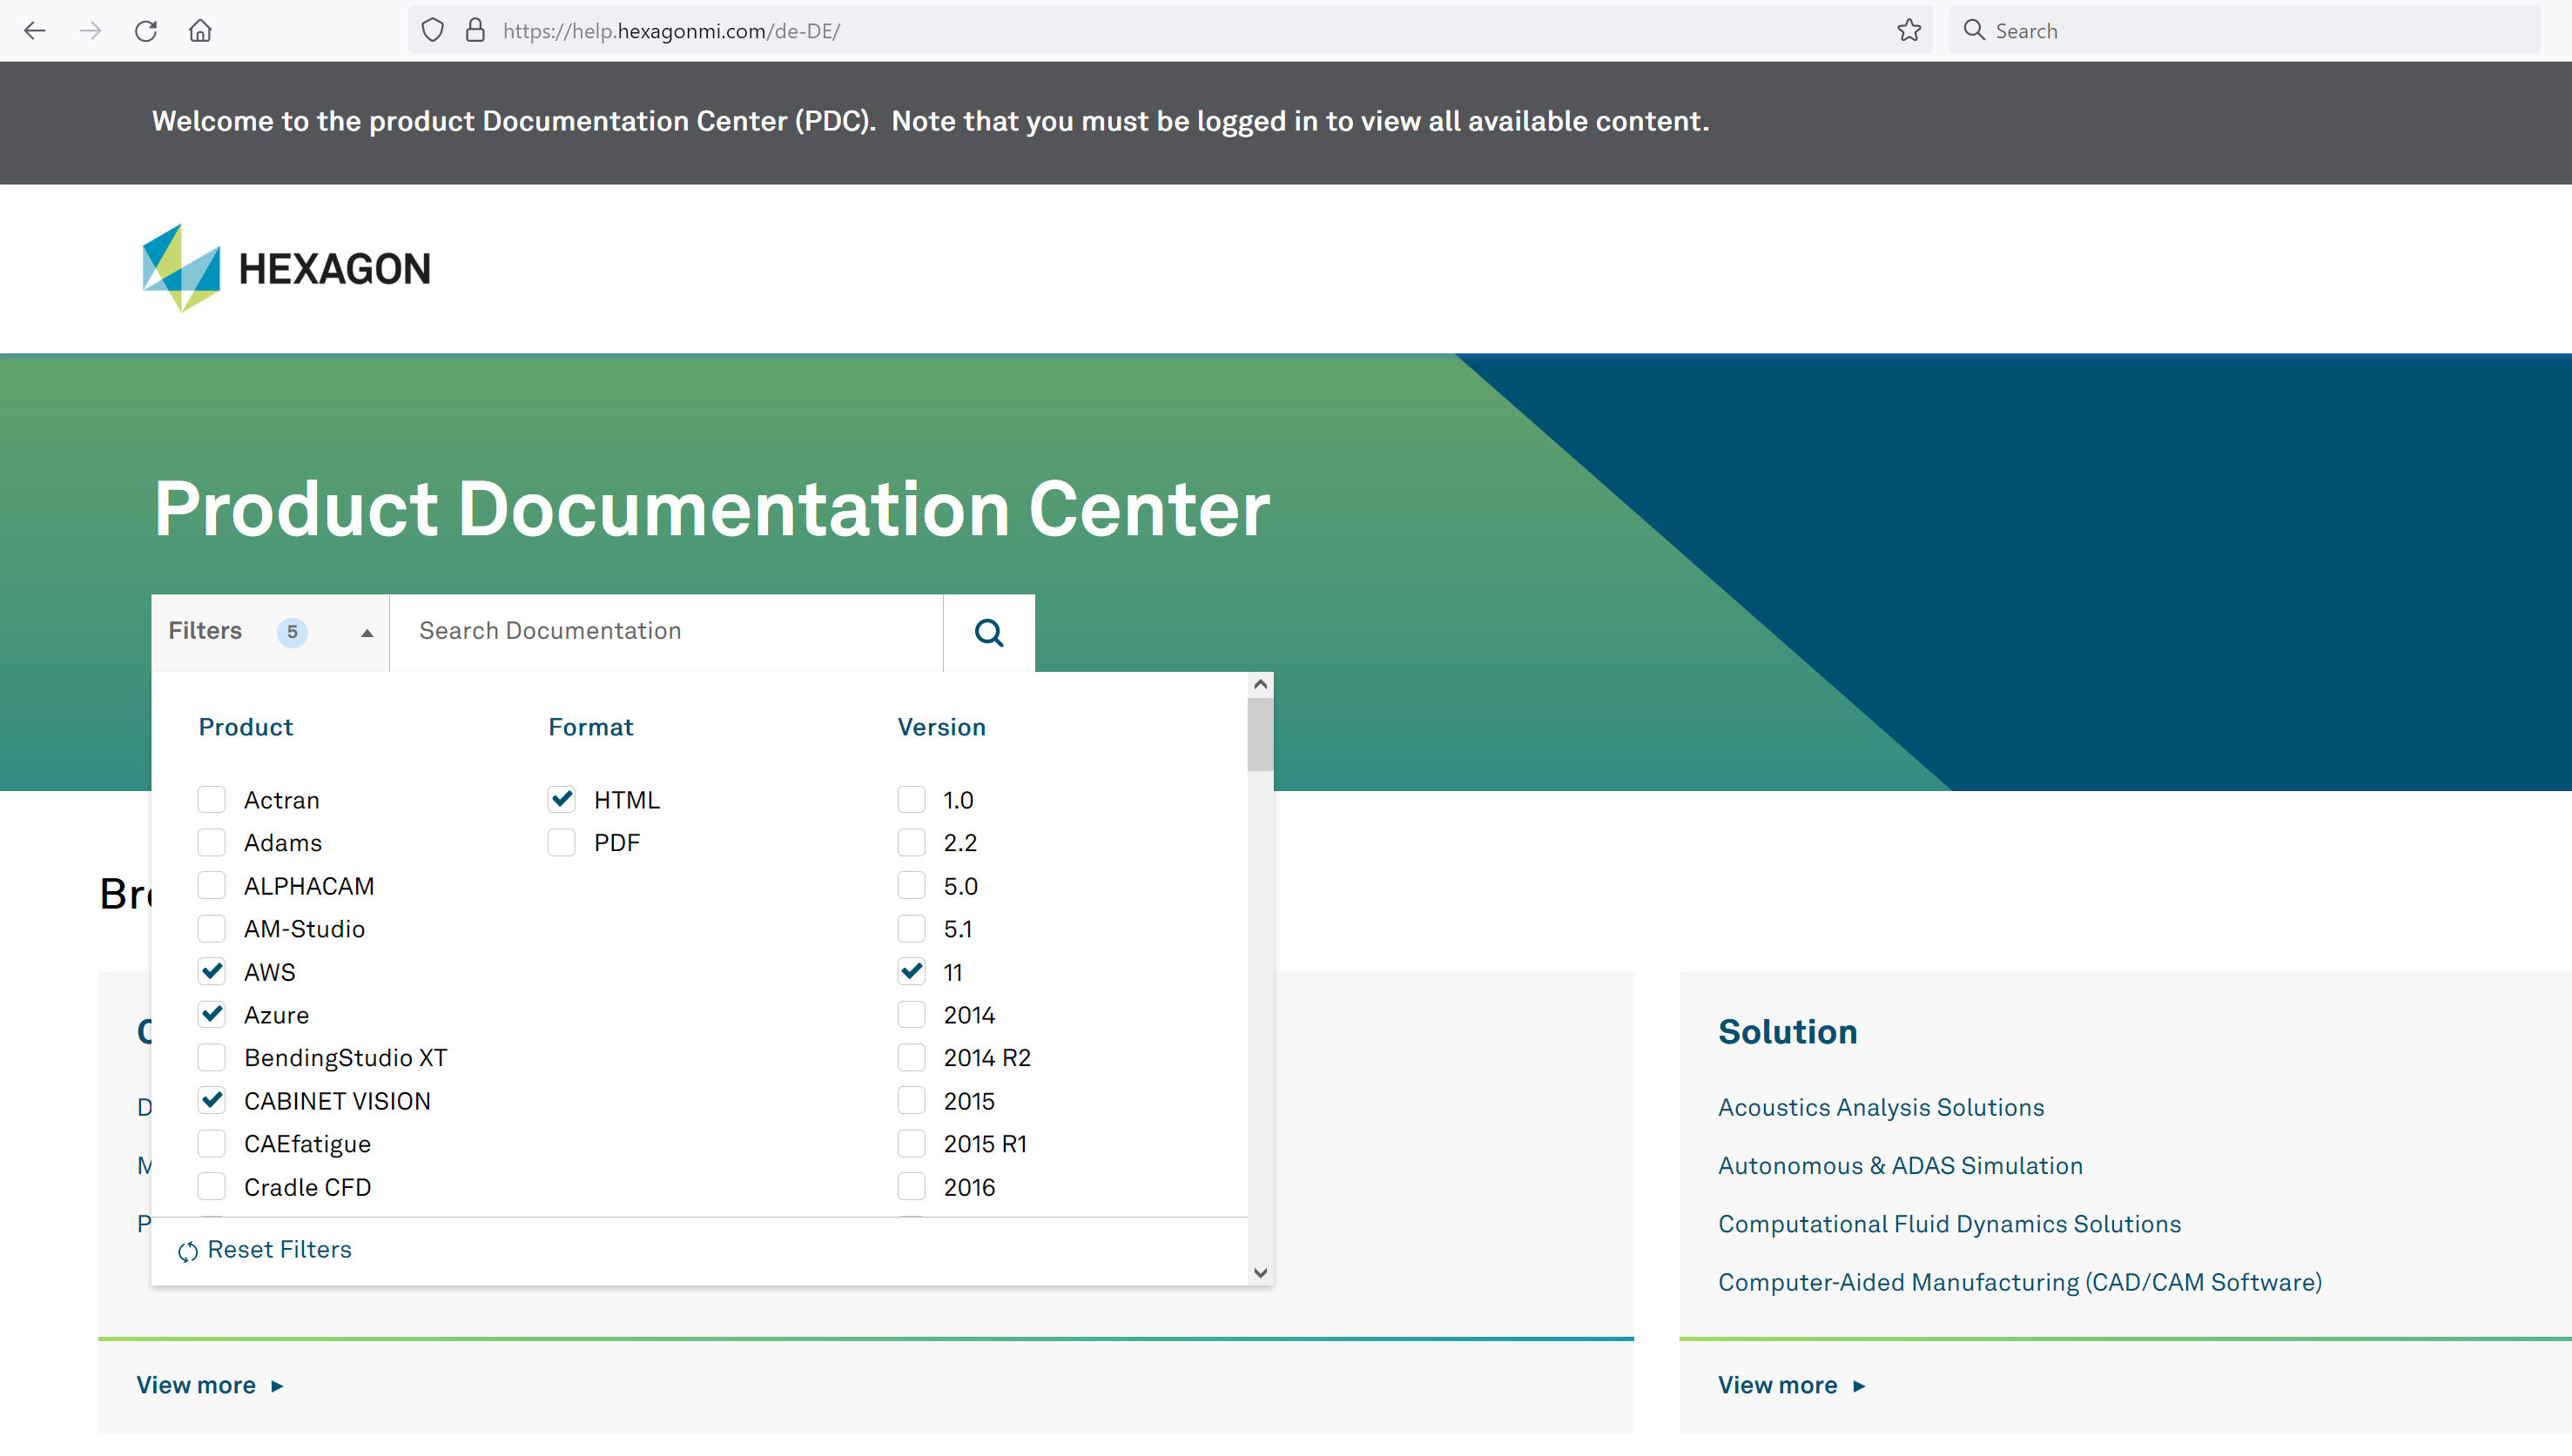Enable the PDF format checkbox
Screen dimensions: 2572x1456
pyautogui.click(x=562, y=842)
